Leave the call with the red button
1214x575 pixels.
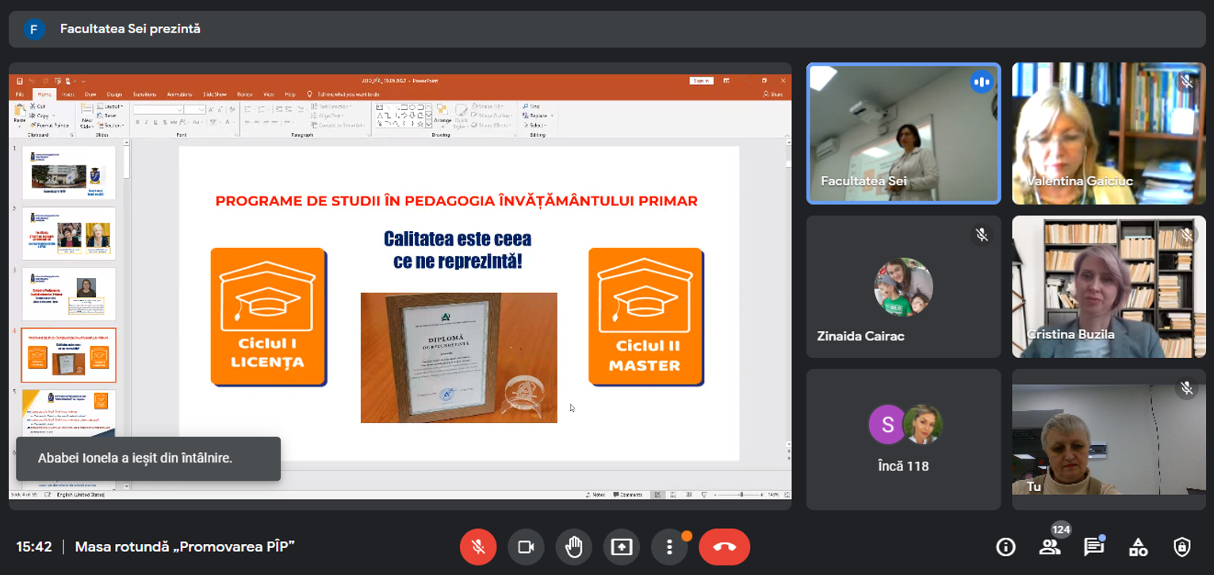[x=724, y=546]
